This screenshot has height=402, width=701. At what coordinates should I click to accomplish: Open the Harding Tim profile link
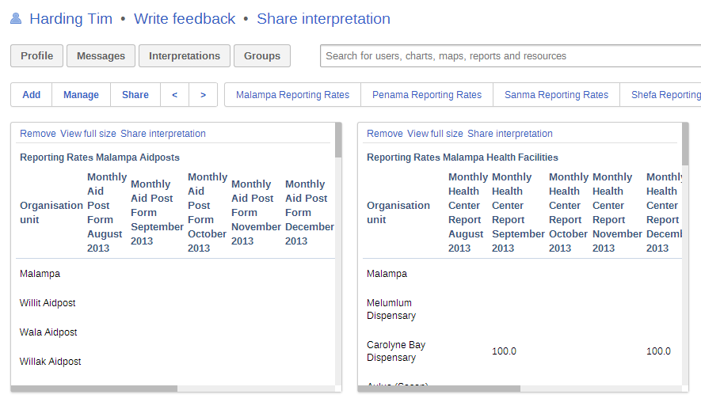click(x=70, y=19)
